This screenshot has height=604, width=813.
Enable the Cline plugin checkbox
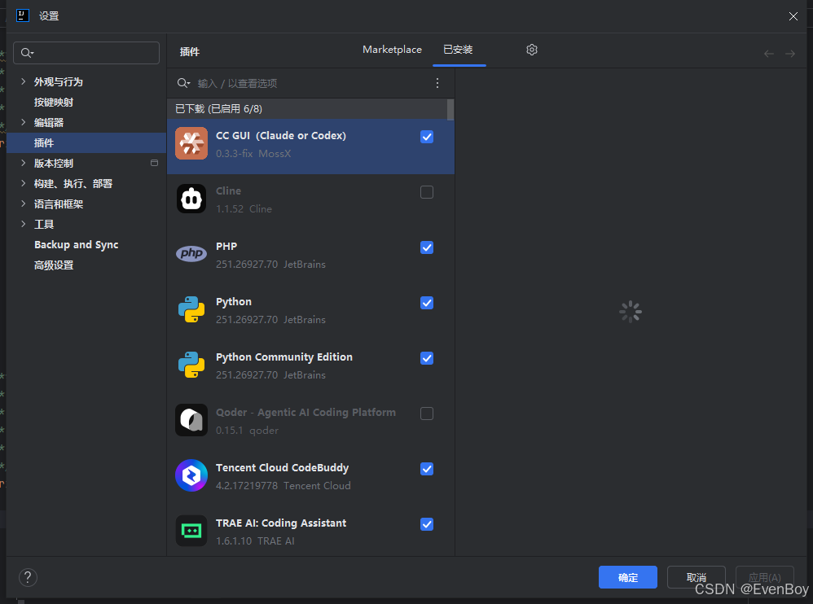pyautogui.click(x=427, y=192)
